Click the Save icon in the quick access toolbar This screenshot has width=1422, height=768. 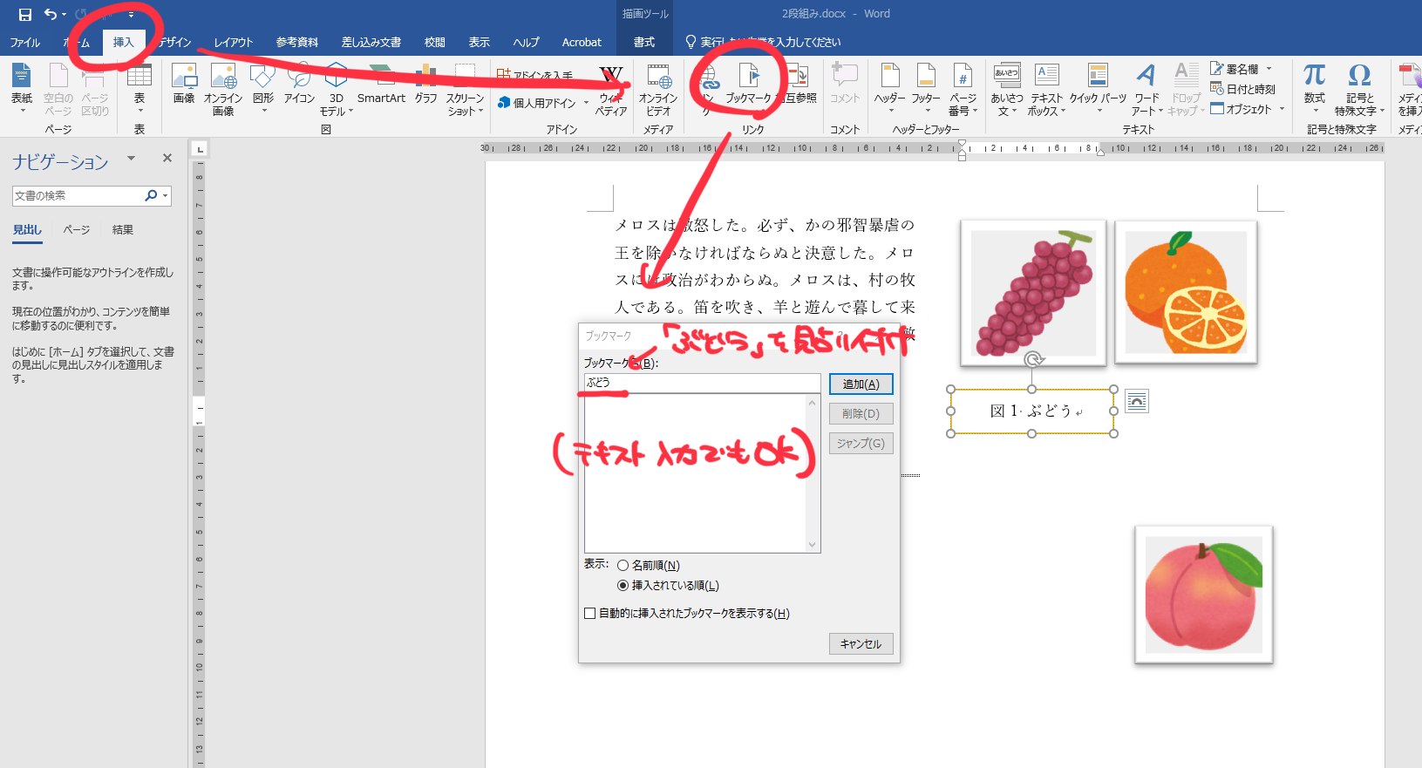coord(24,14)
